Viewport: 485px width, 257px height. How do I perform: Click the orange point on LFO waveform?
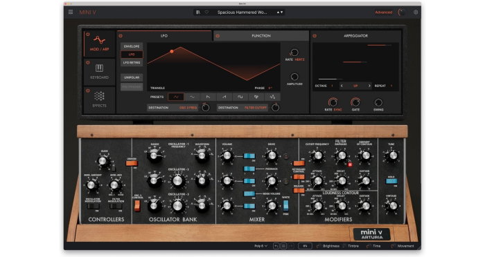[x=172, y=51]
